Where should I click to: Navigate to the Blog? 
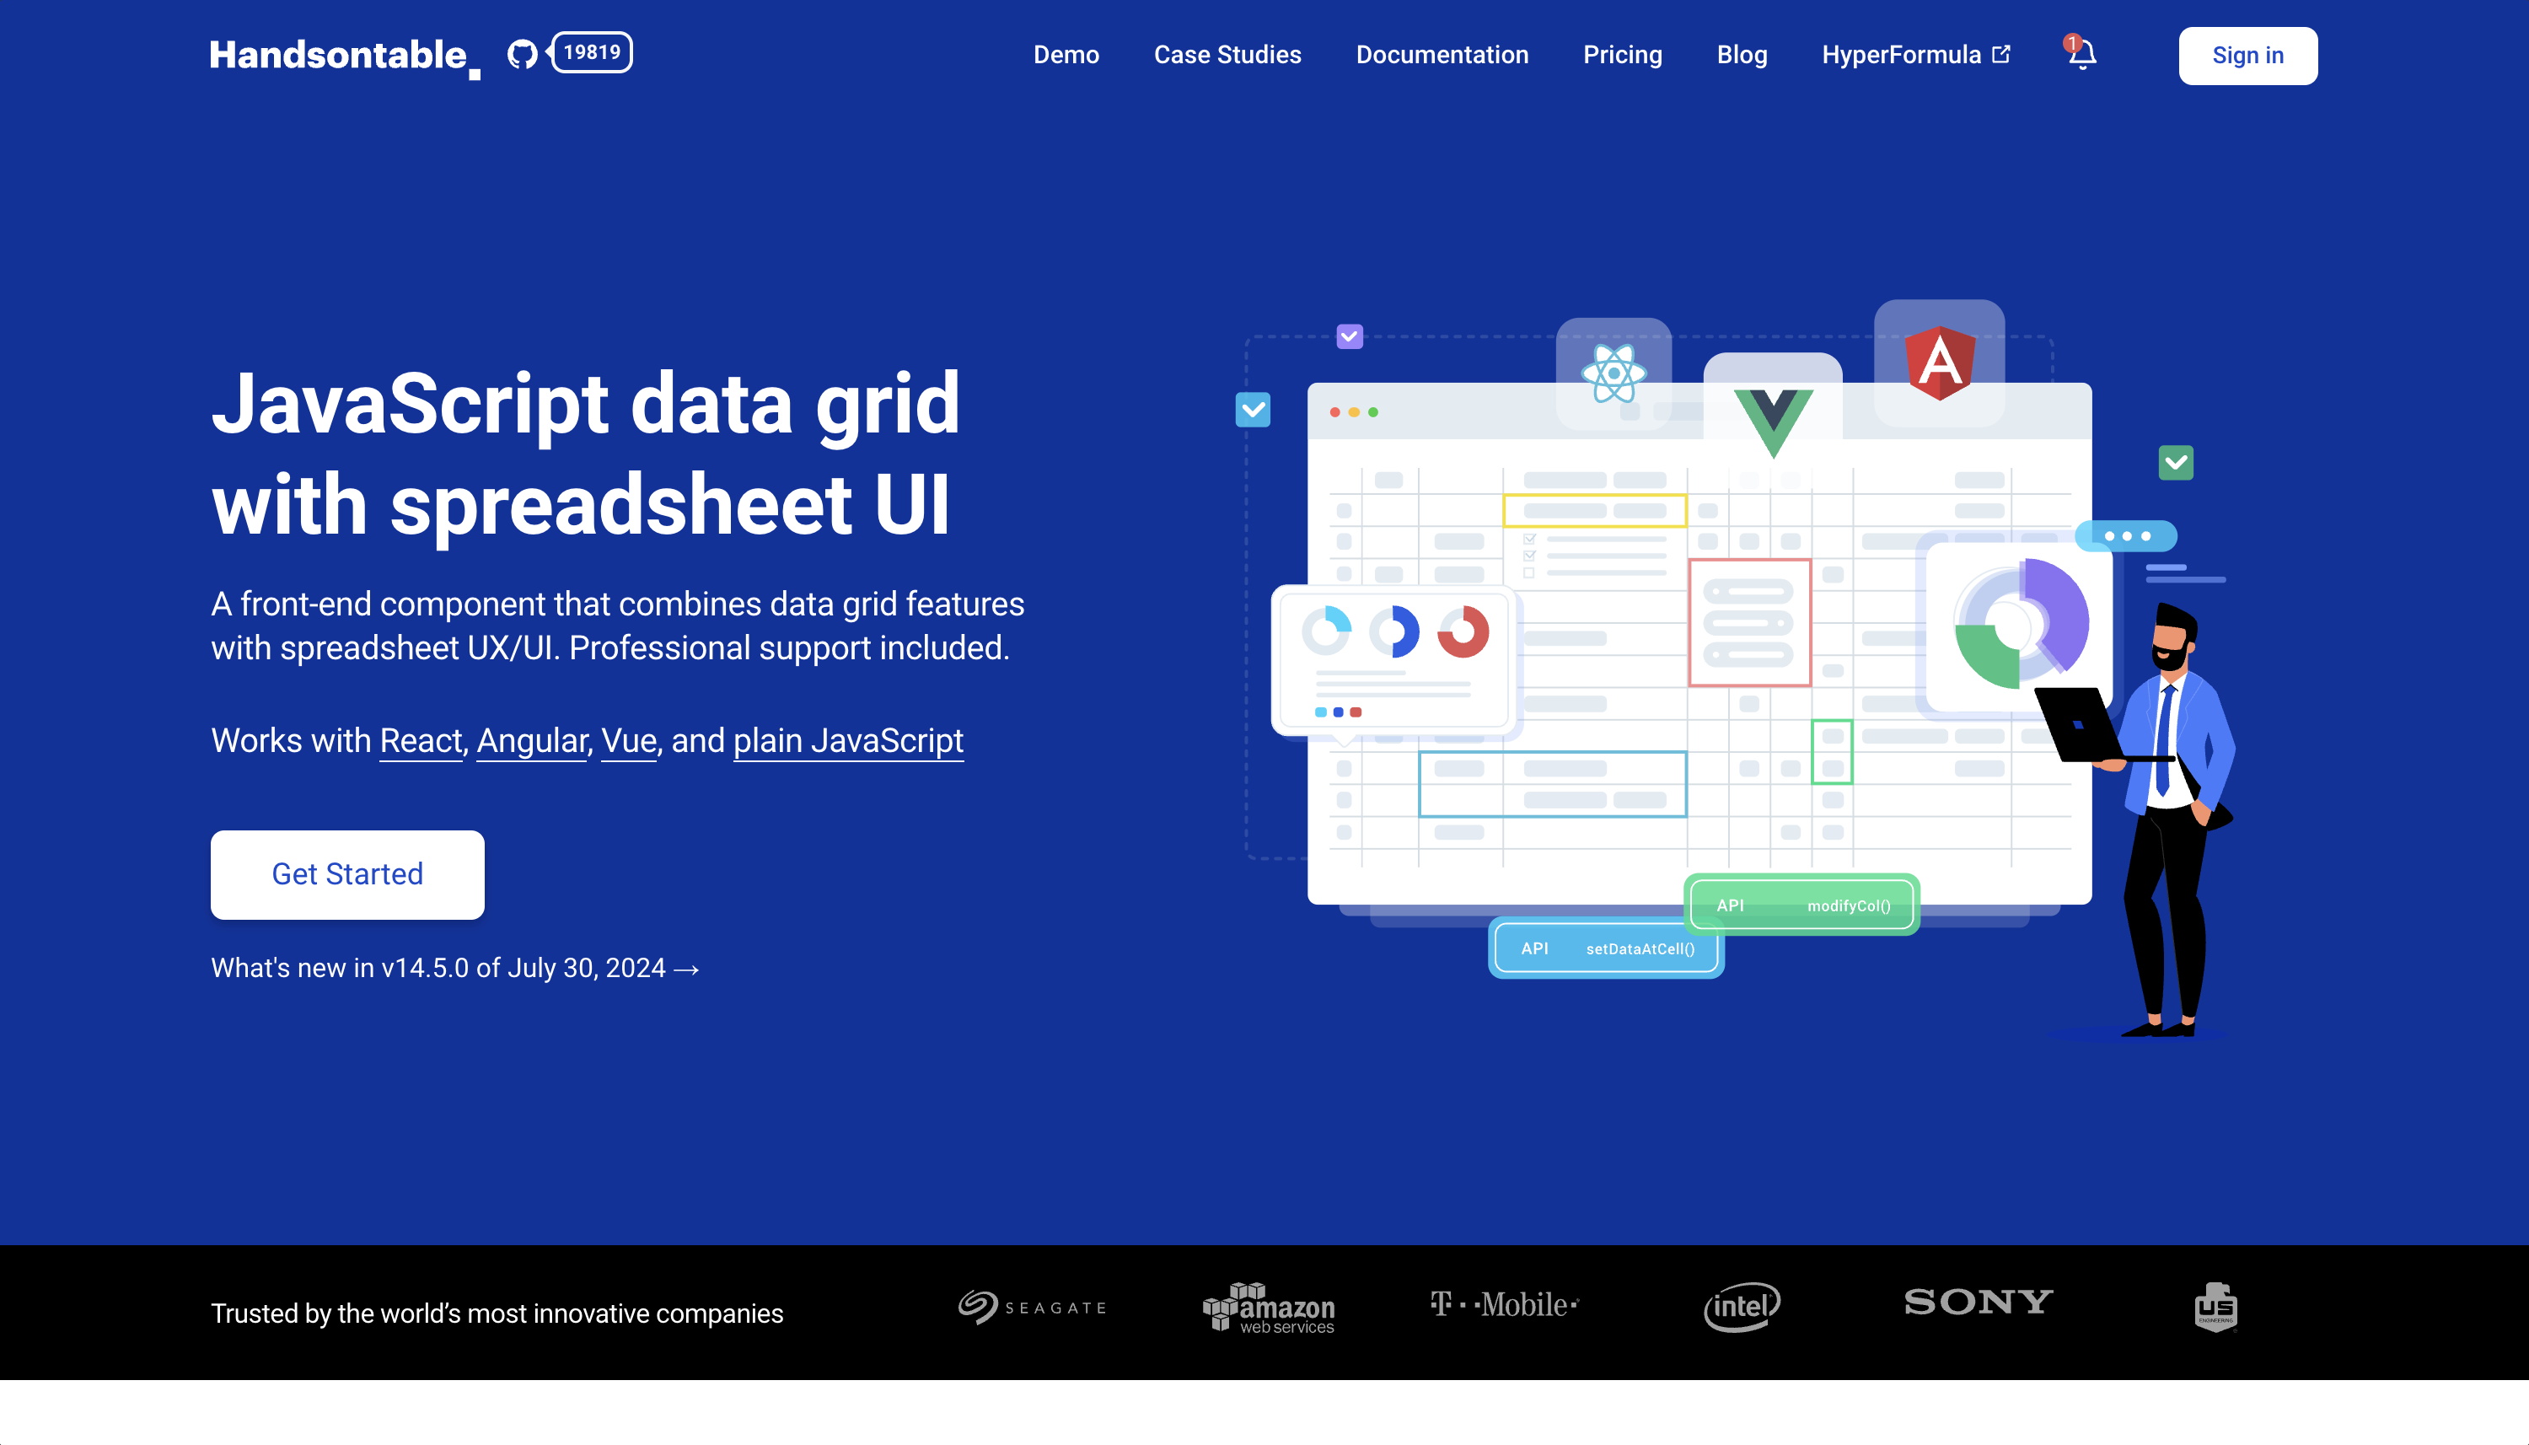(x=1742, y=56)
